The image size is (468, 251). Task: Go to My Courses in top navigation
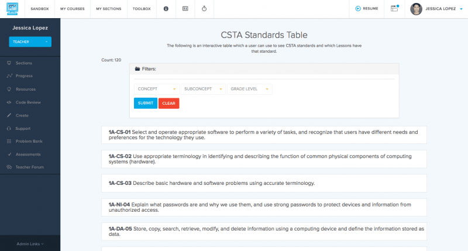pos(72,9)
